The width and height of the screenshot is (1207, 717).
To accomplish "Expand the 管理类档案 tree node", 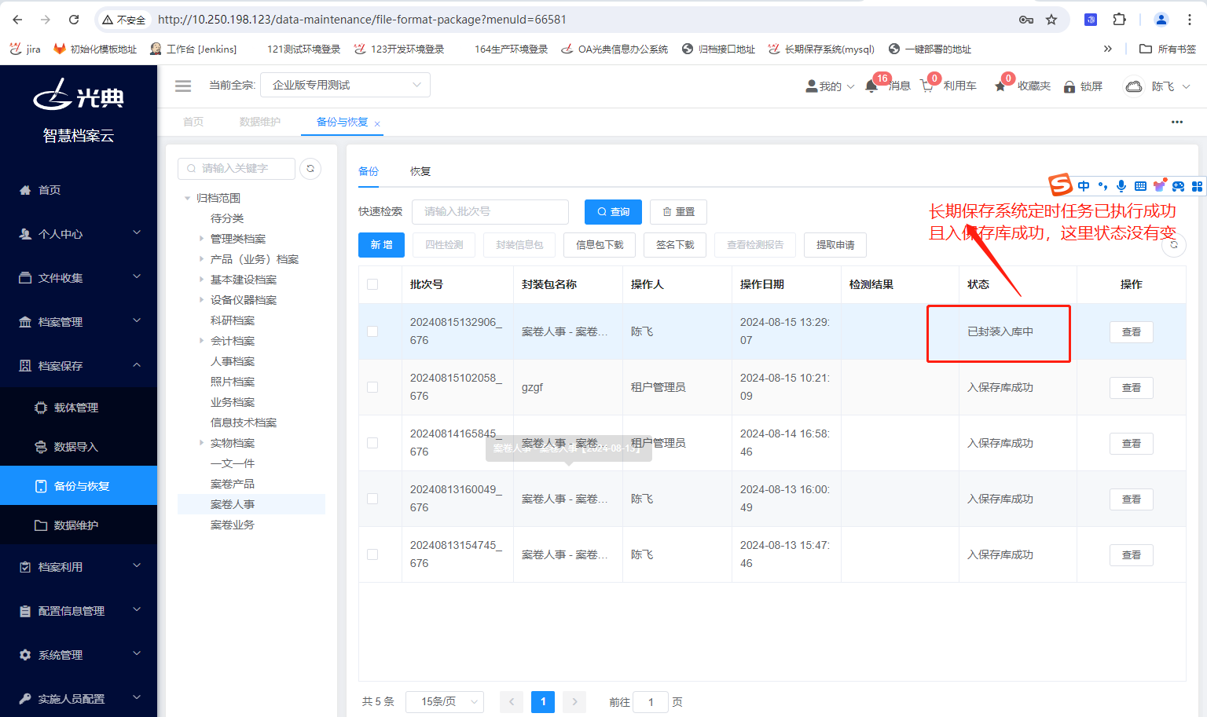I will click(201, 239).
